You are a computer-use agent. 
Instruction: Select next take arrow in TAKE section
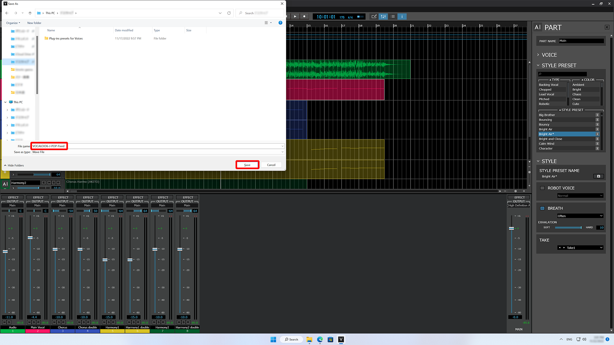point(564,248)
